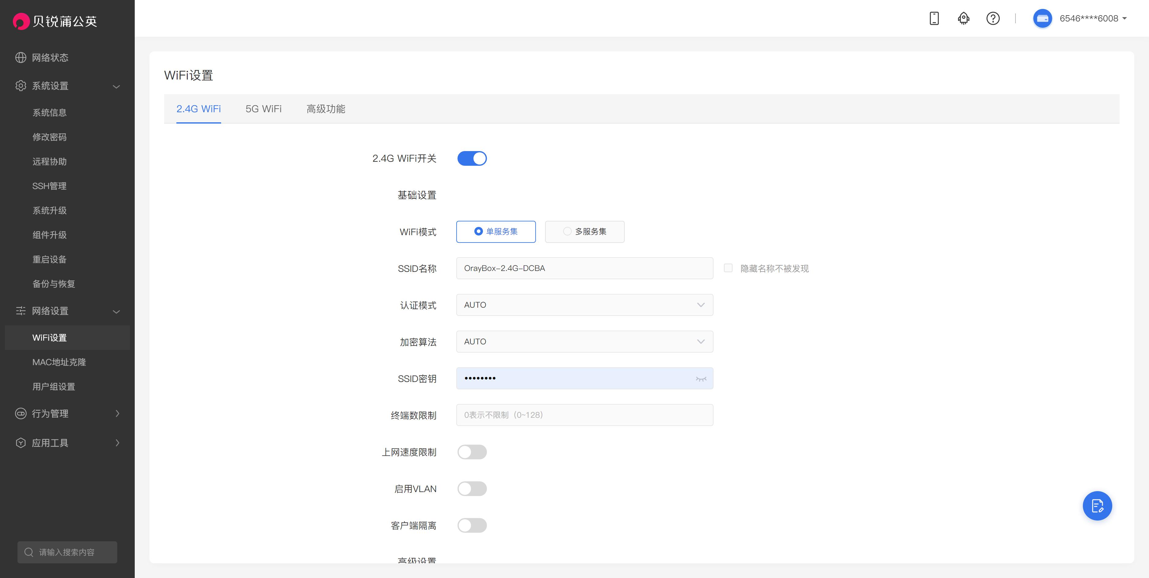
Task: Click the 行为管理 sidebar icon
Action: [21, 414]
